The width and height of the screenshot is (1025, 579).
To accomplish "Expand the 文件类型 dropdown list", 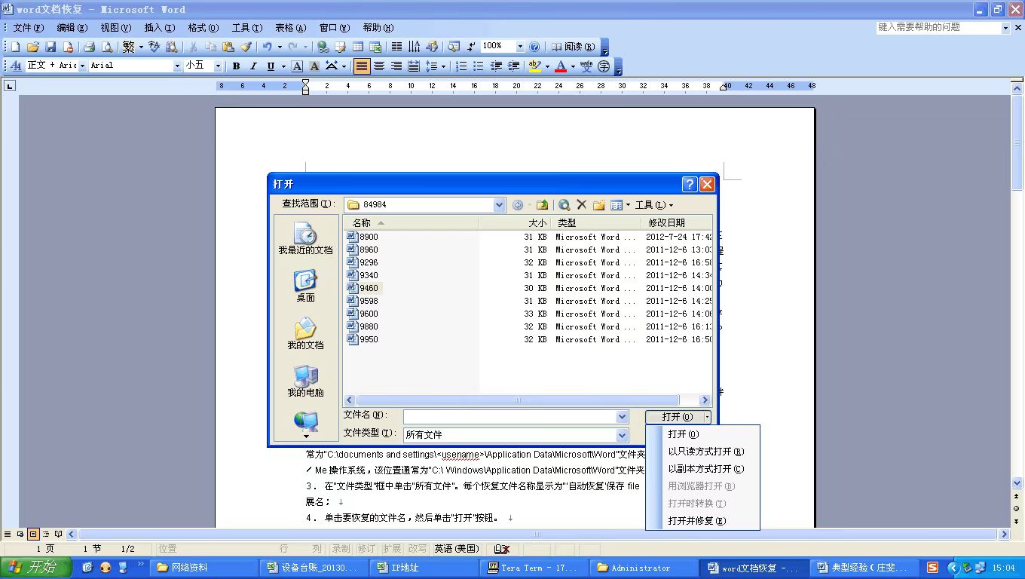I will click(622, 435).
